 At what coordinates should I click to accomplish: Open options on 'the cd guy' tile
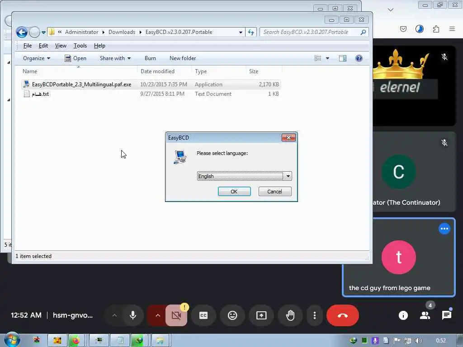tap(444, 229)
